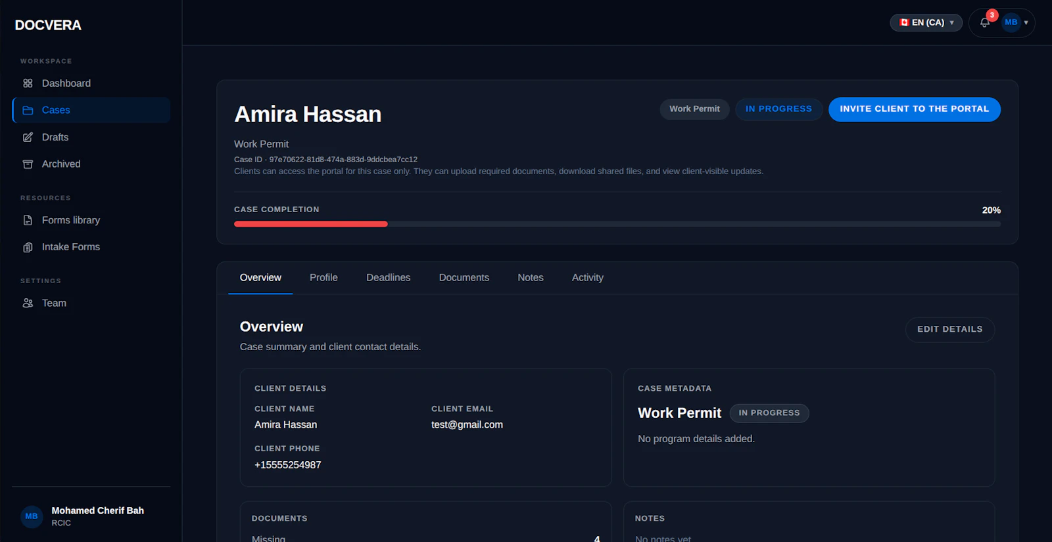The width and height of the screenshot is (1052, 542).
Task: Click the Notes card heading
Action: point(650,518)
